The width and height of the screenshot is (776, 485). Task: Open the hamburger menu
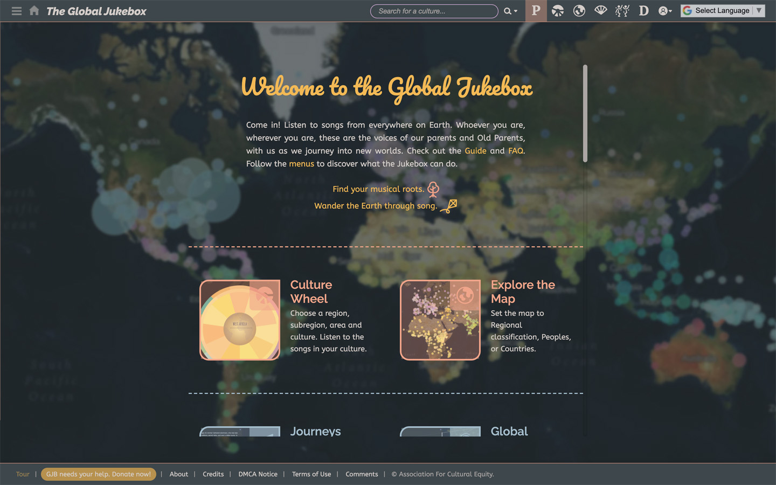[x=17, y=11]
